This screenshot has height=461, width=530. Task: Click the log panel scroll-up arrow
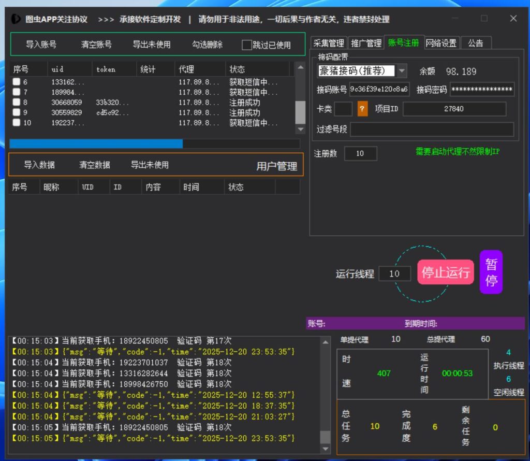(x=325, y=342)
